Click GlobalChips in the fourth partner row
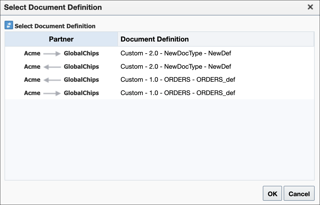The height and width of the screenshot is (205, 320). (x=81, y=93)
